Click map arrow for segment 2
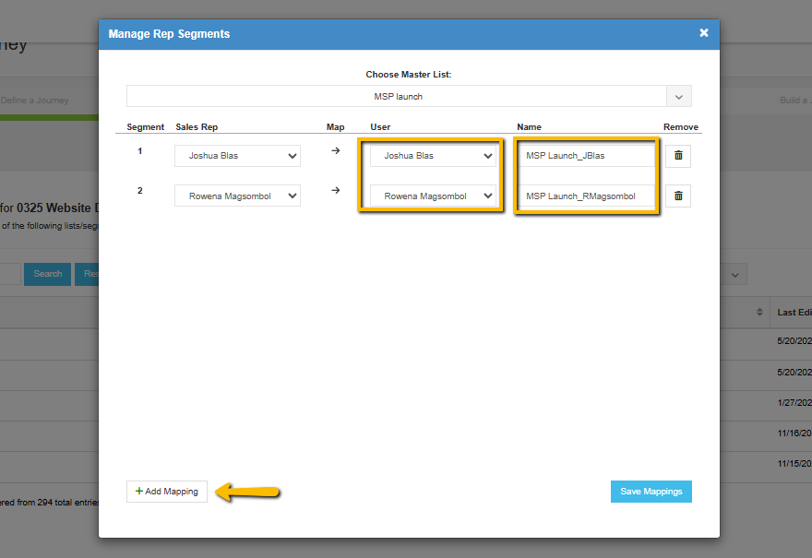Image resolution: width=812 pixels, height=558 pixels. point(336,191)
